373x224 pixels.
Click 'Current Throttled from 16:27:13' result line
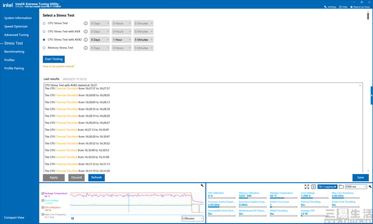77,130
